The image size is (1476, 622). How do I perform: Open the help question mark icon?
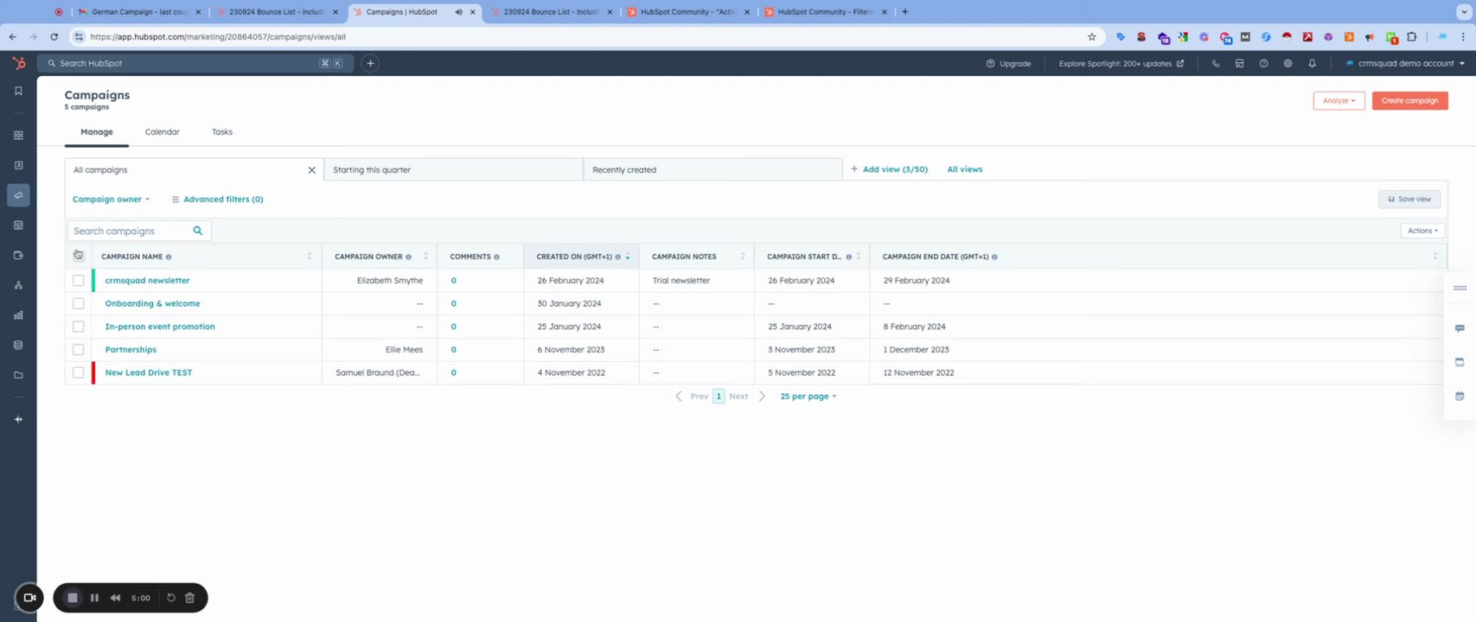tap(1263, 63)
